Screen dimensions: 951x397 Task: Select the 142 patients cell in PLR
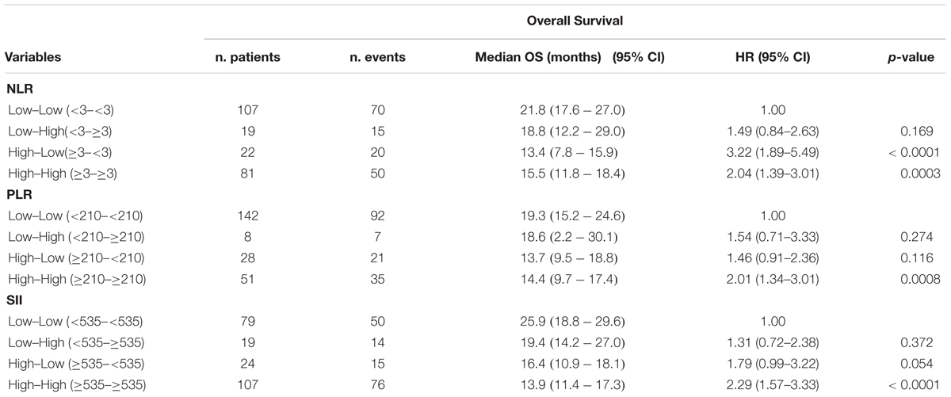249,216
